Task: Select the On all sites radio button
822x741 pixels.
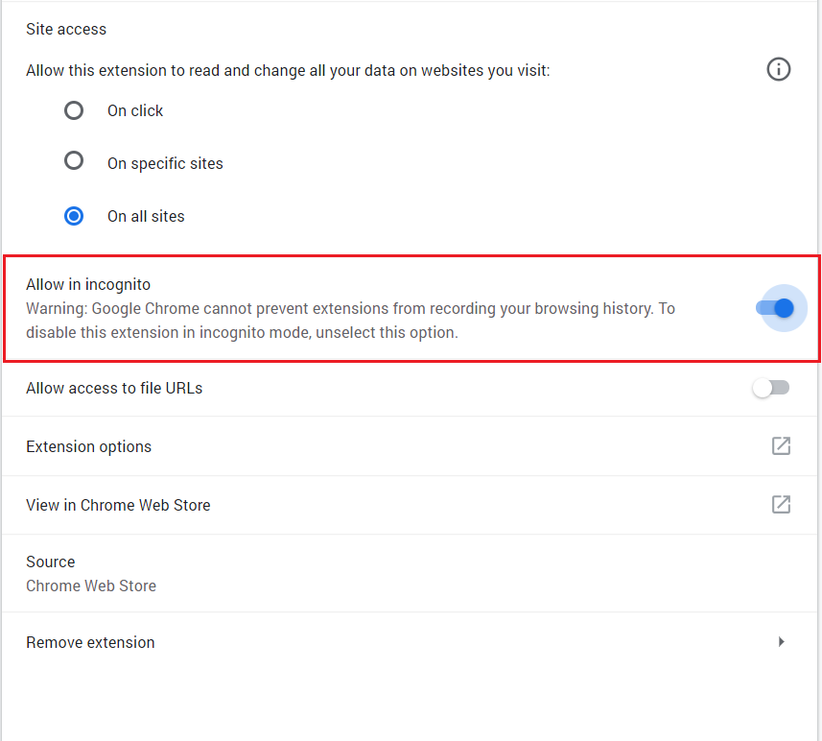Action: 74,216
